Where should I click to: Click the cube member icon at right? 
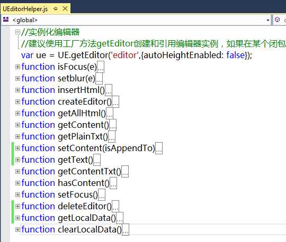[277, 20]
